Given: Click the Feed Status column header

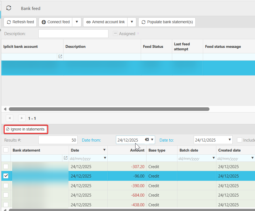Looking at the screenshot, I should tap(156, 46).
